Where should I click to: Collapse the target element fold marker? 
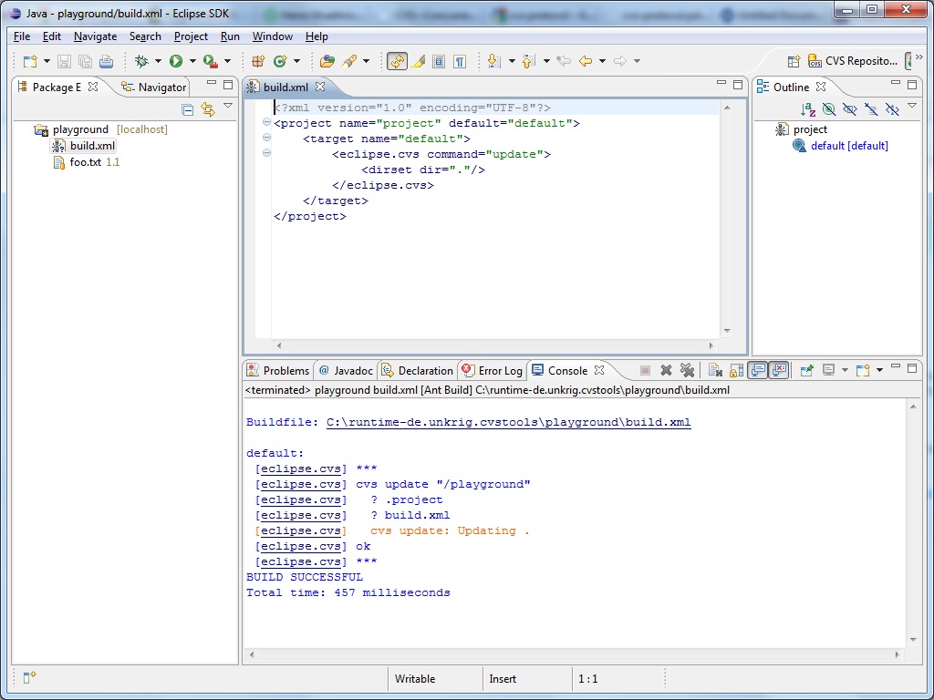266,139
